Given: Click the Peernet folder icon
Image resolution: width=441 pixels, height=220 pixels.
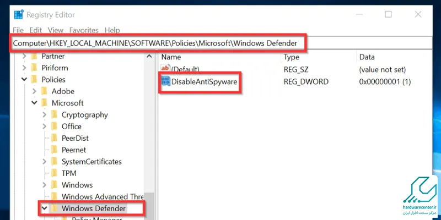Looking at the screenshot, I should point(54,150).
